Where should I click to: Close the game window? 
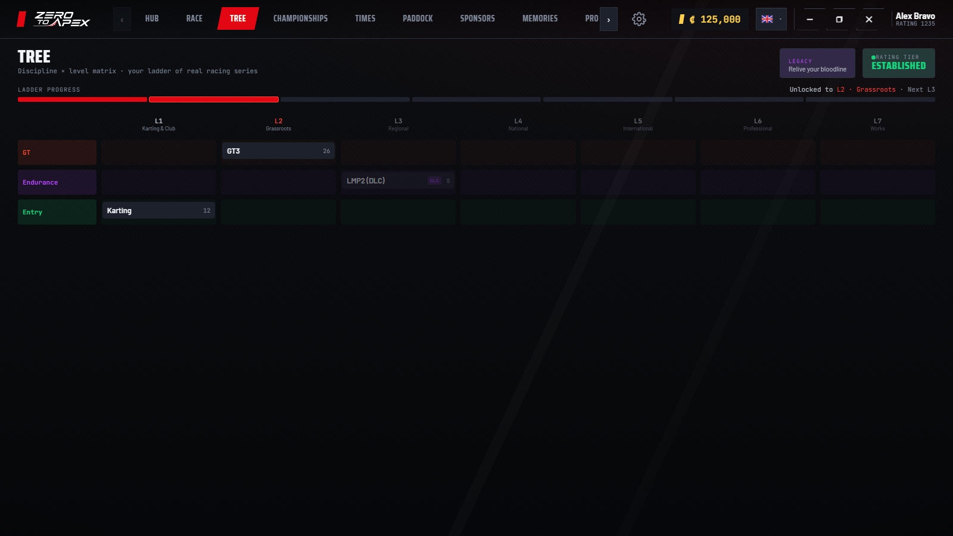click(x=869, y=19)
